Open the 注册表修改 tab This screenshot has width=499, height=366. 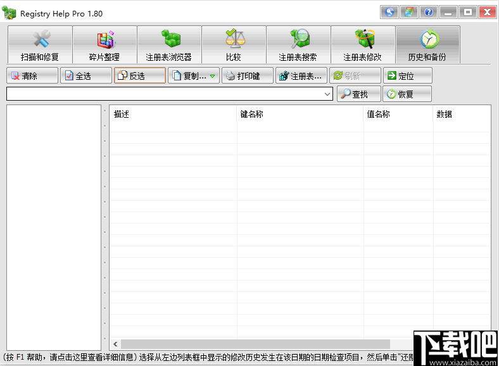363,44
